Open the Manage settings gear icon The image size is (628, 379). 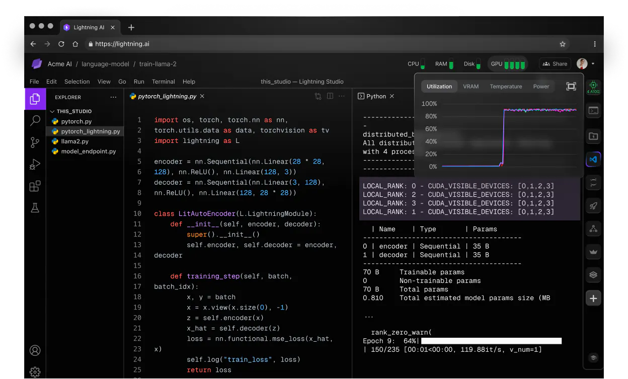point(35,372)
